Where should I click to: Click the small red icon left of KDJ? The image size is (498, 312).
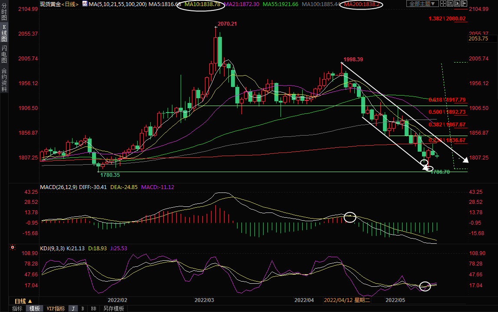click(12, 248)
